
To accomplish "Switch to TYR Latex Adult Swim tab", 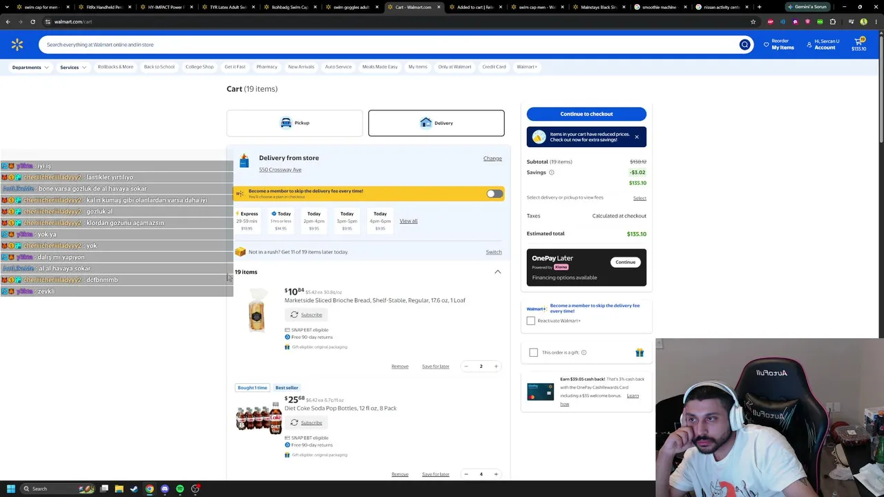I will 228,7.
